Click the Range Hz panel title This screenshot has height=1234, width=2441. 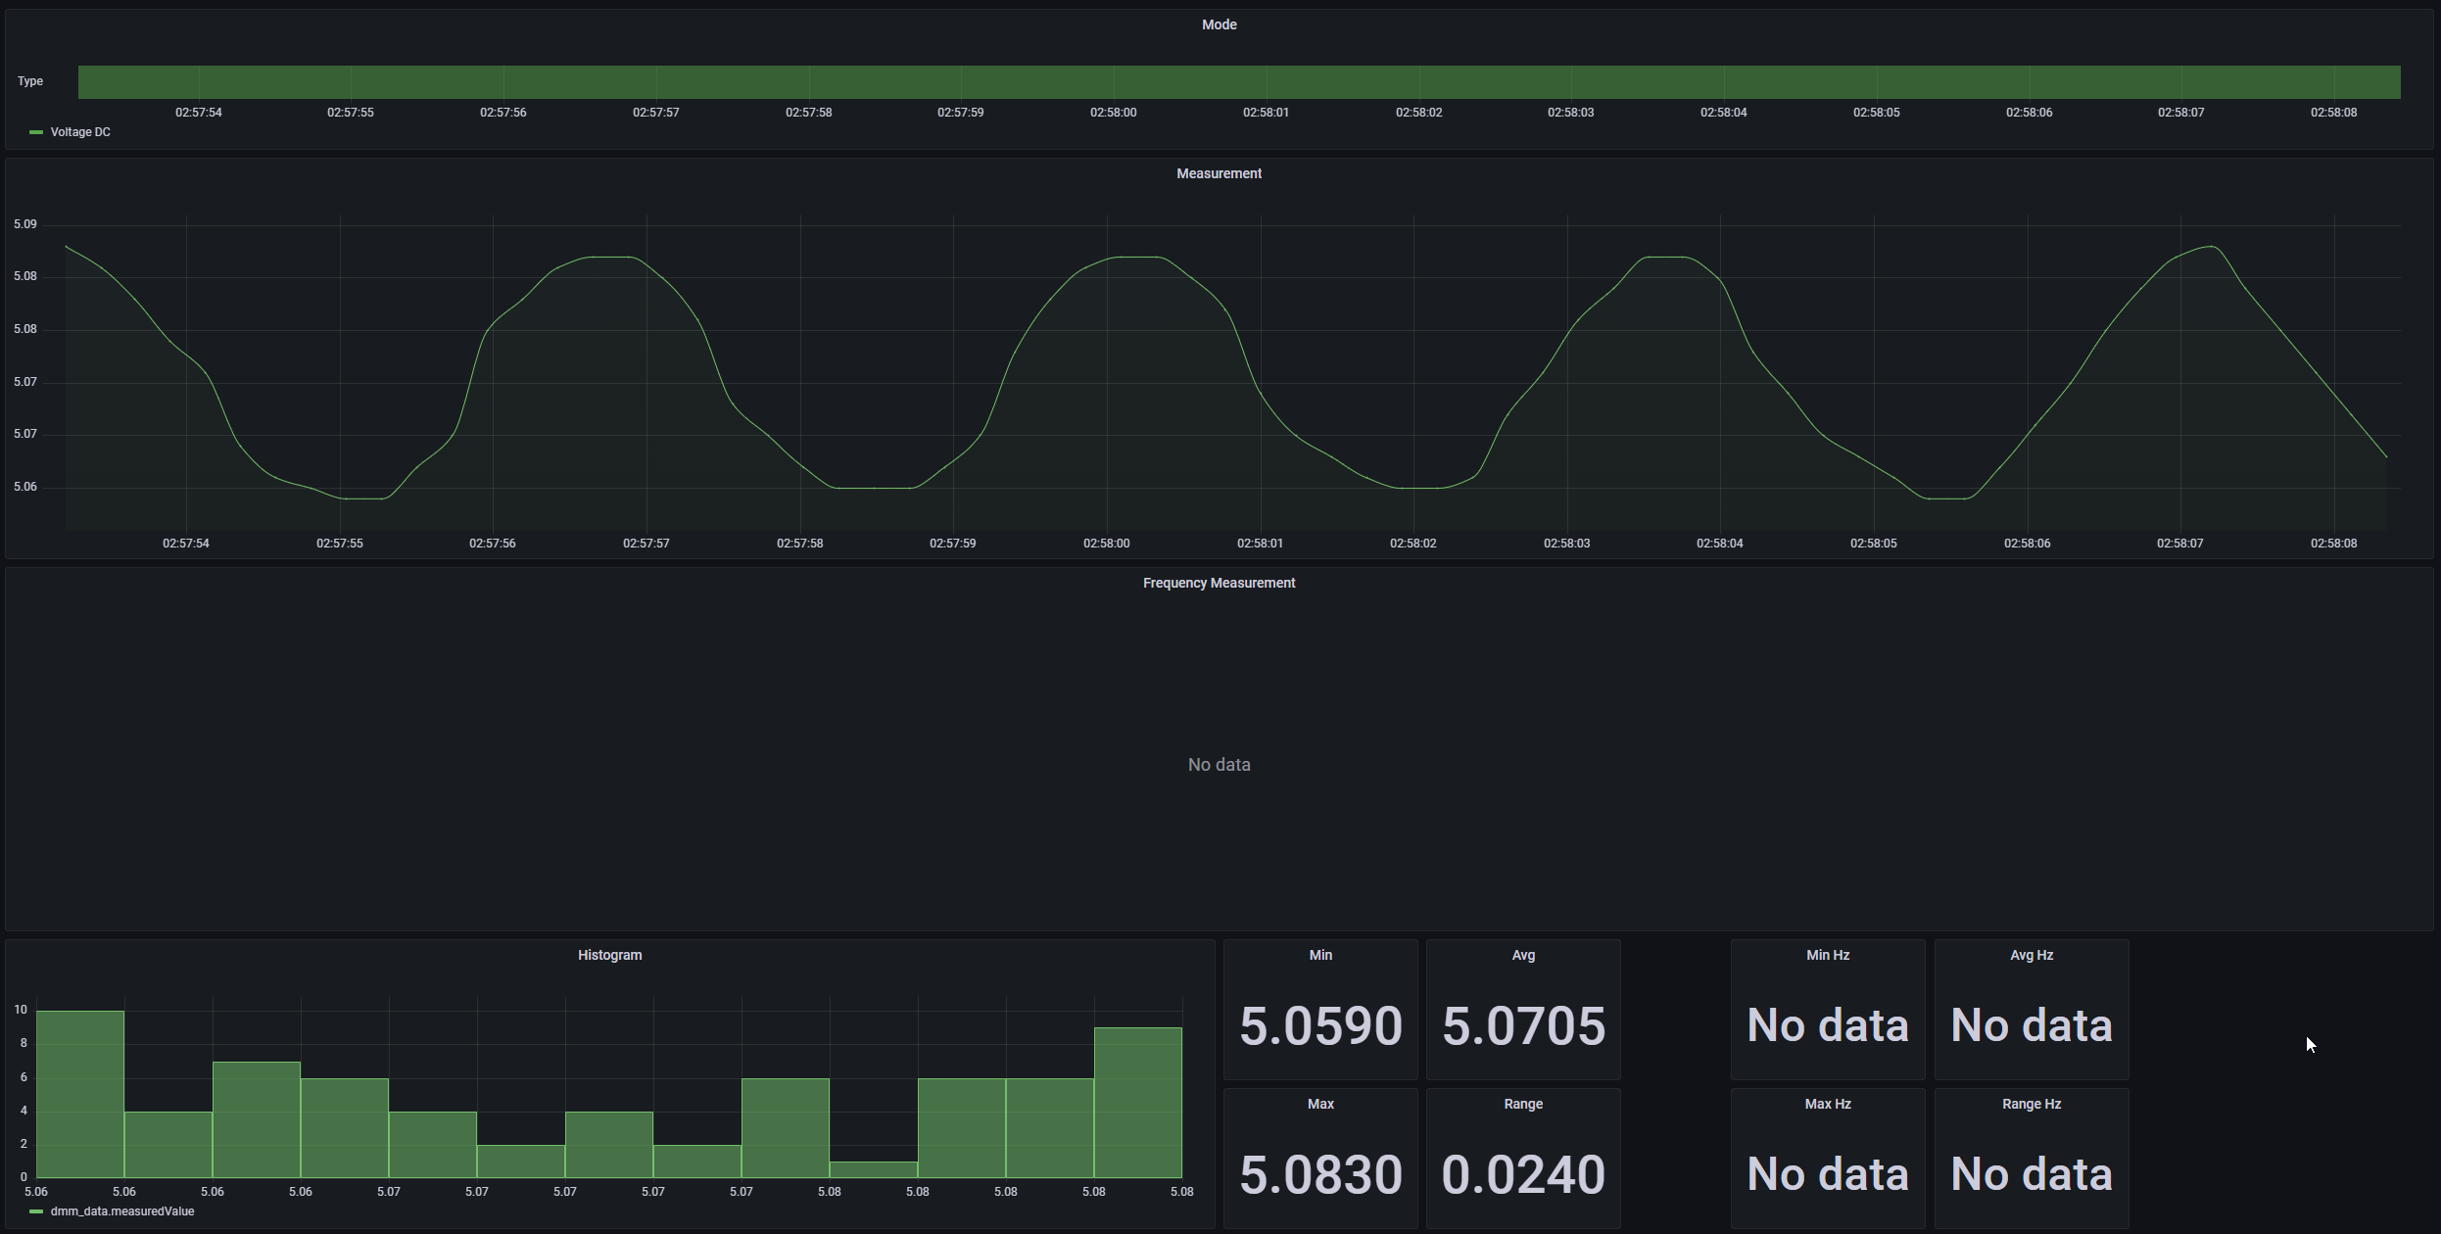(x=2031, y=1104)
